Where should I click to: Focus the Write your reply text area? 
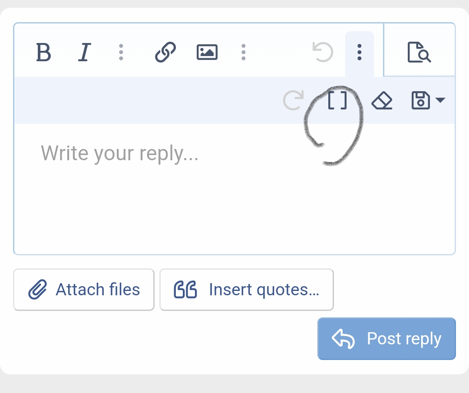(x=234, y=189)
